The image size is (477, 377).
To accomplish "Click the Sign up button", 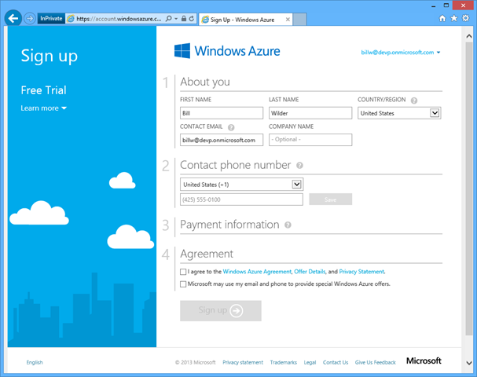I will 220,310.
